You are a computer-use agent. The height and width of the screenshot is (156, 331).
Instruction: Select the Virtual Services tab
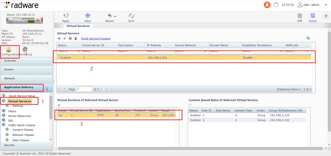78,26
